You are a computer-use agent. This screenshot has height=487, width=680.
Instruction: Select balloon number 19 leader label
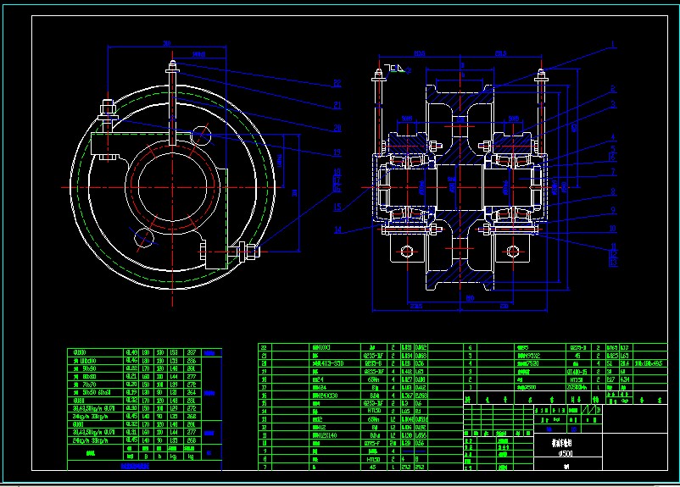(x=337, y=152)
